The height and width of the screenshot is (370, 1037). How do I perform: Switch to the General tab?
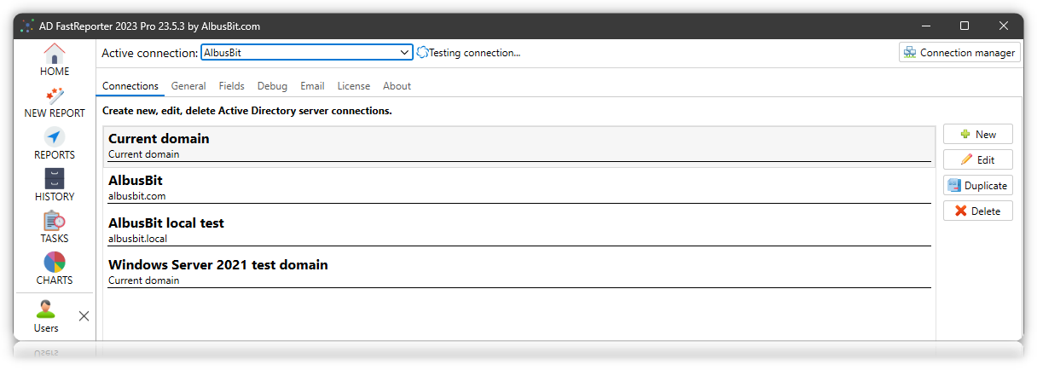[188, 86]
